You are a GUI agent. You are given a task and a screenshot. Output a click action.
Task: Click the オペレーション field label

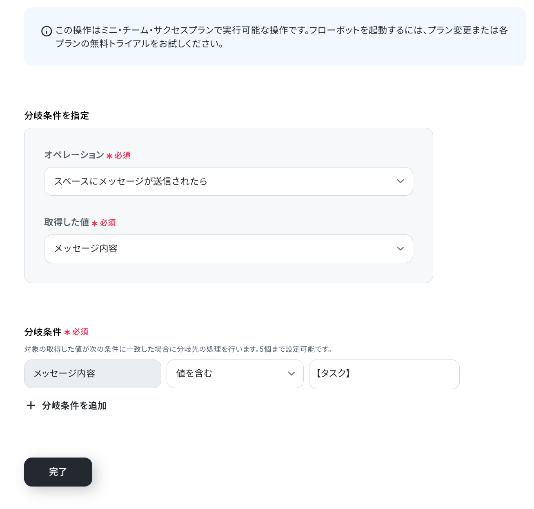click(74, 155)
